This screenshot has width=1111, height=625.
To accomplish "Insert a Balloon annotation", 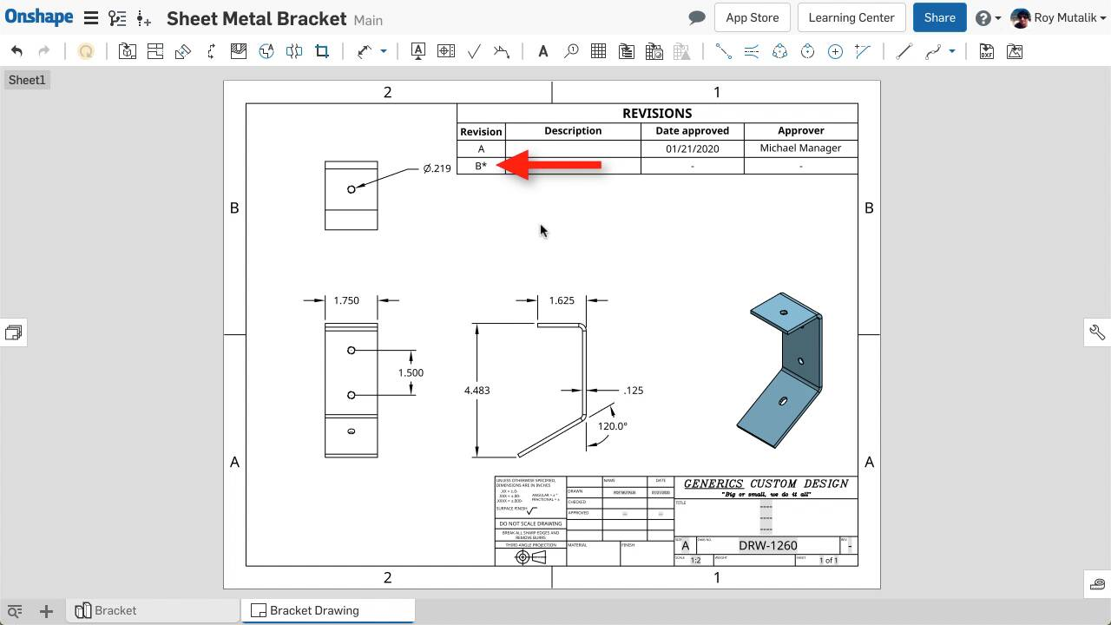I will coord(572,51).
